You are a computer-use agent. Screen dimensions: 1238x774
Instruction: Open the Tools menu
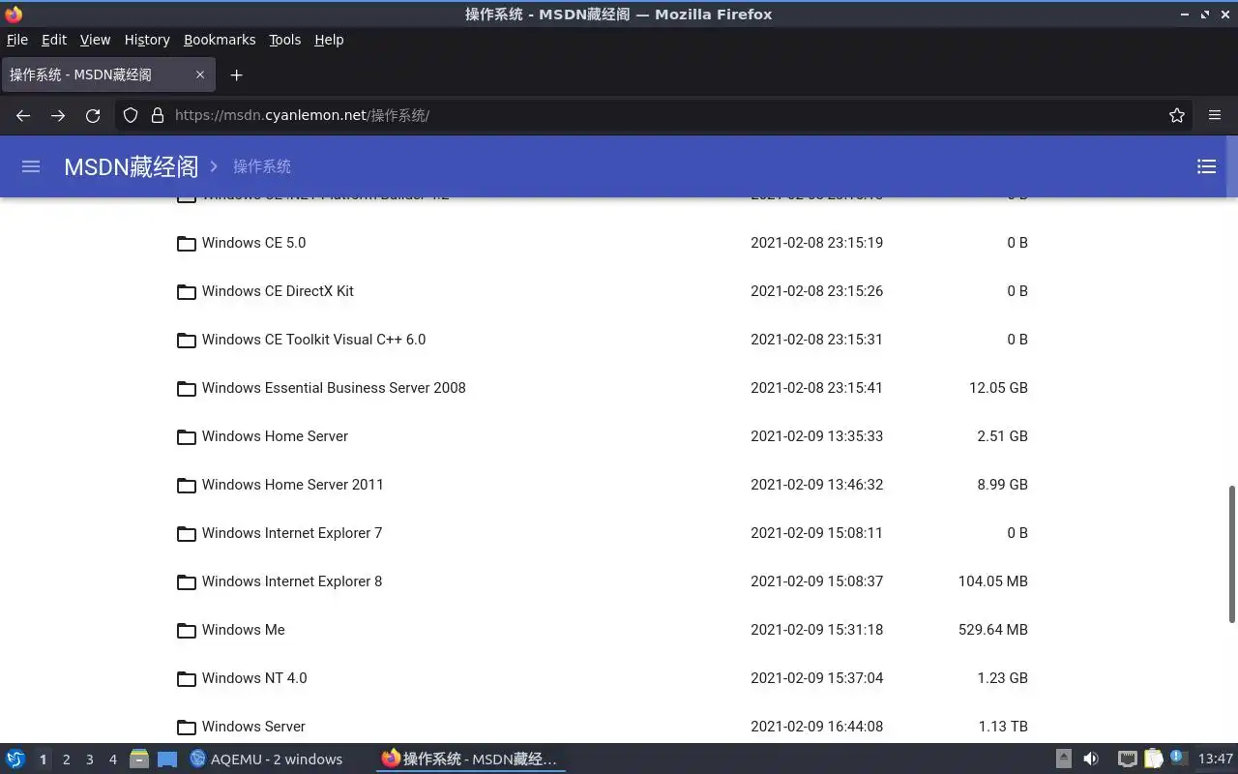[x=284, y=40]
